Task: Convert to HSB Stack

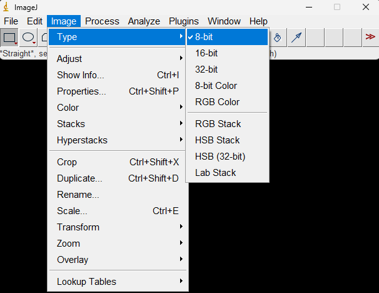Action: (227, 140)
